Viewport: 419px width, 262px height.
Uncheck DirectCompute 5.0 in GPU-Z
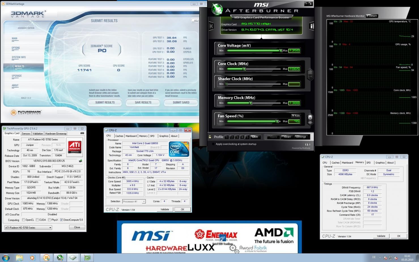pos(61,220)
